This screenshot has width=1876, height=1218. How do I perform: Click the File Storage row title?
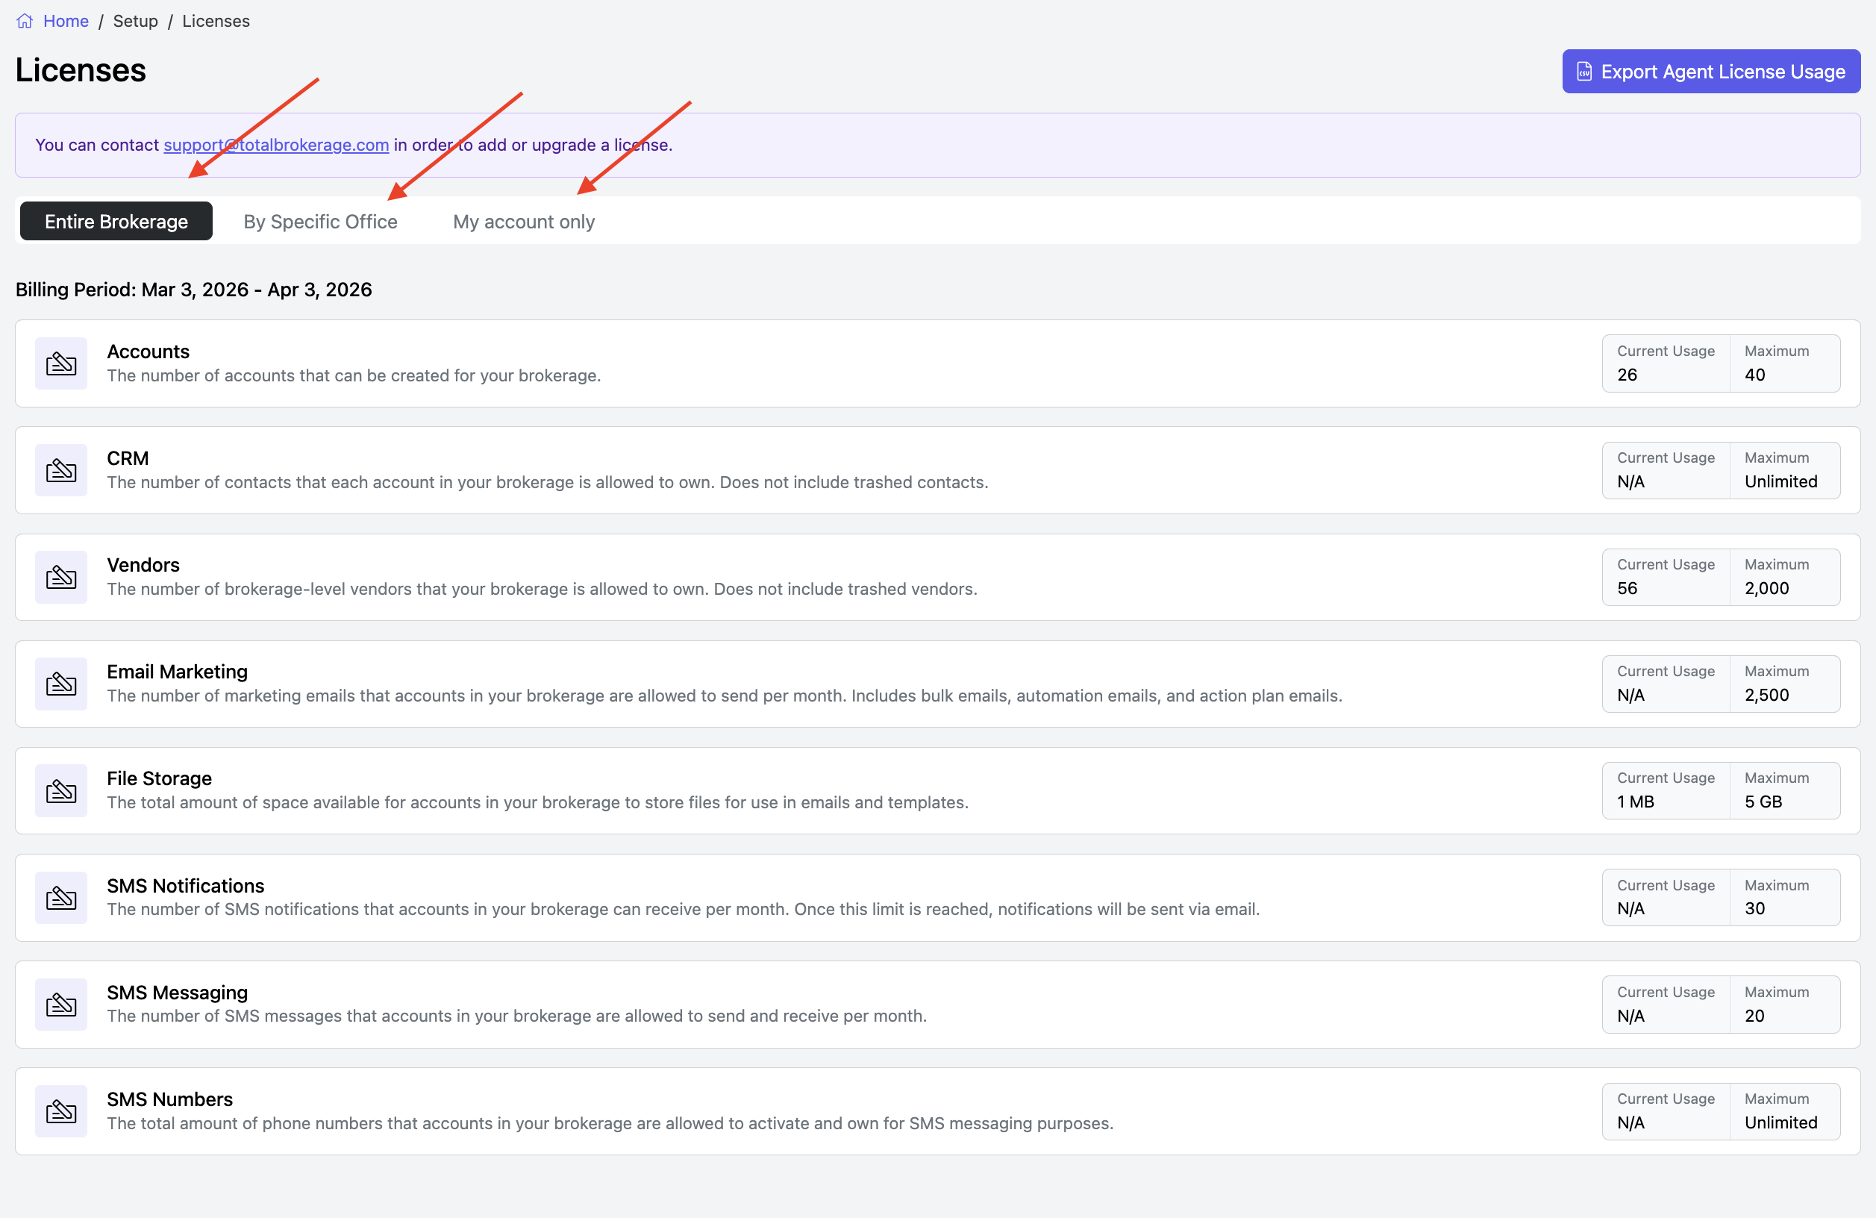(159, 778)
